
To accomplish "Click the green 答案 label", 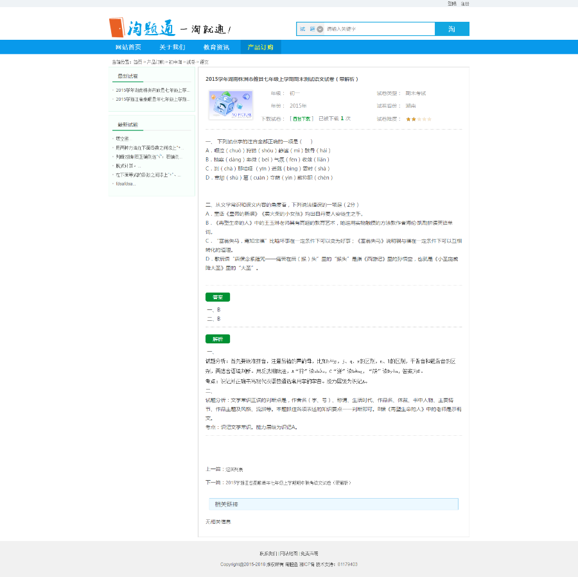I will coord(218,297).
